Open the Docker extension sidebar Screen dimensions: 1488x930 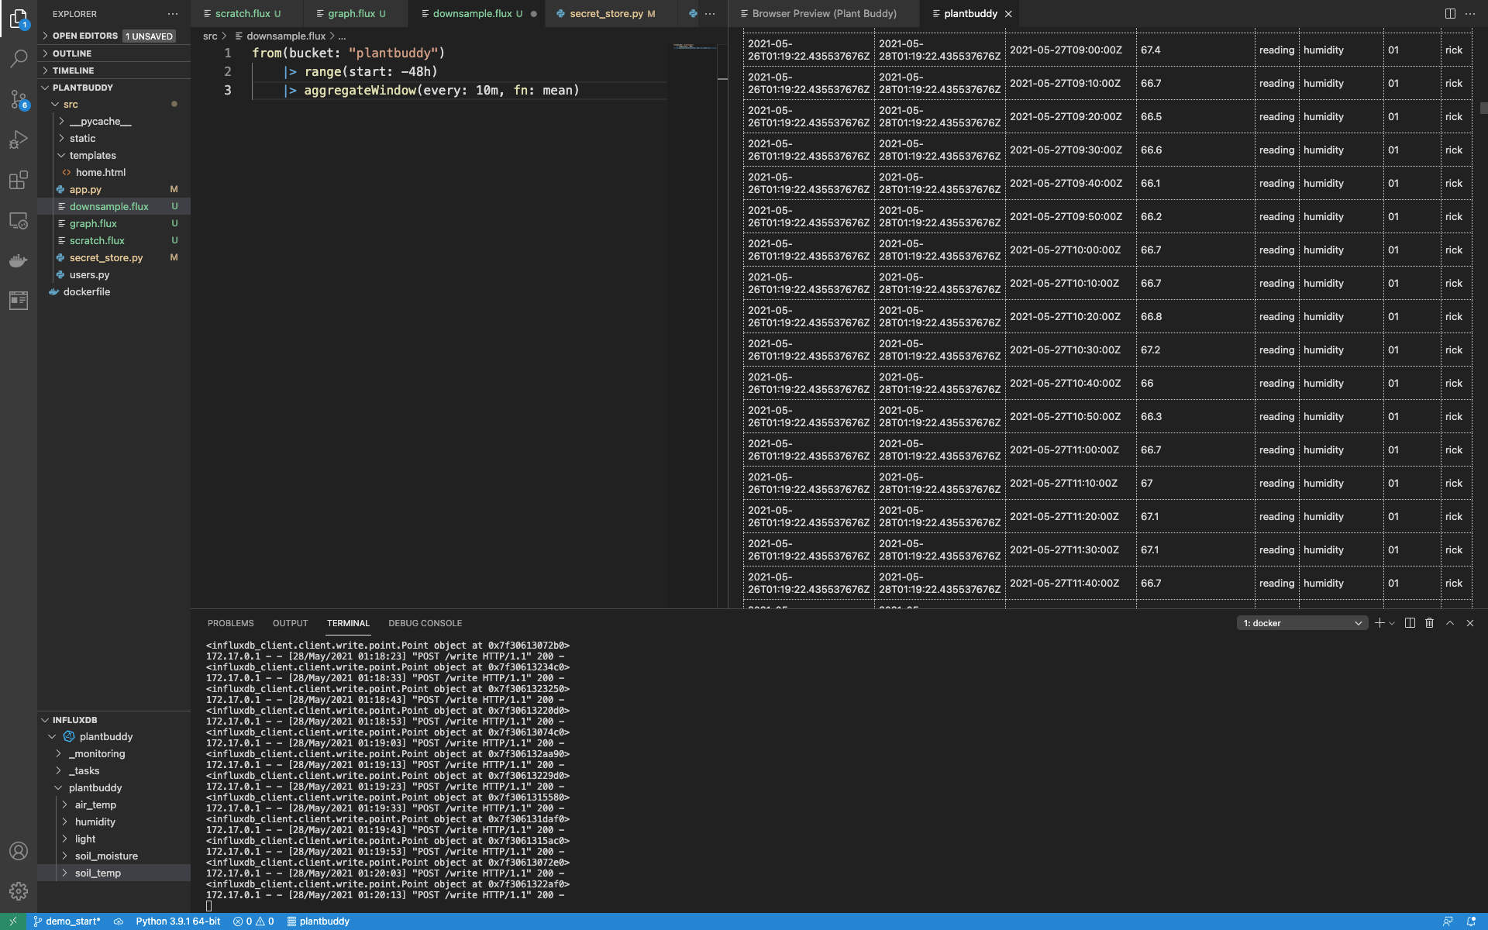tap(19, 261)
